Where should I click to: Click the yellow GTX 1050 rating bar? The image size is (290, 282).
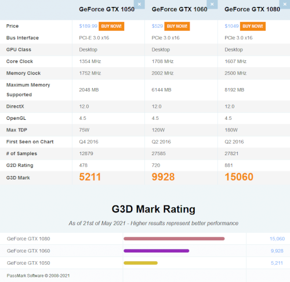point(140,263)
